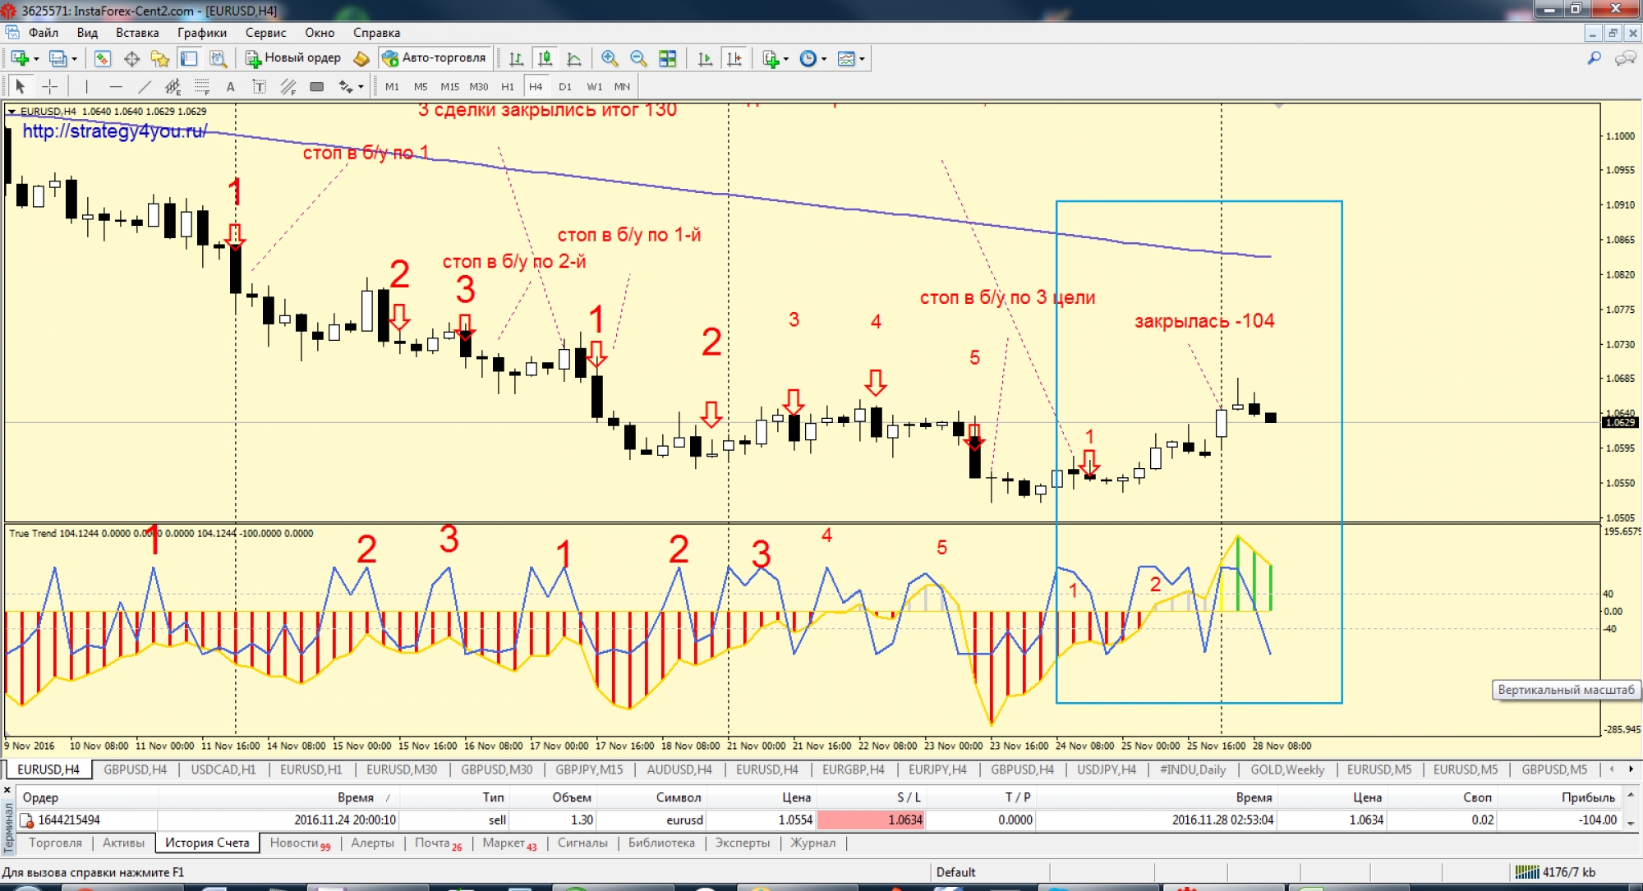Tile chart windows icon
The width and height of the screenshot is (1643, 891).
(x=667, y=58)
